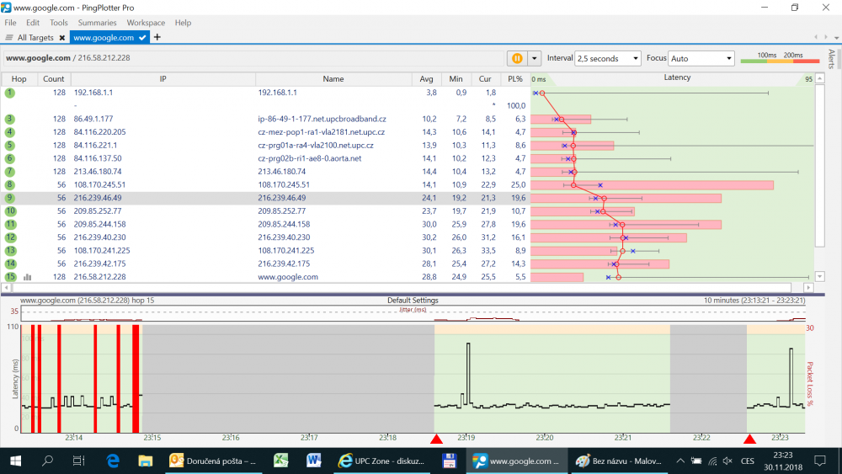Sort by the Count column header

tap(53, 79)
